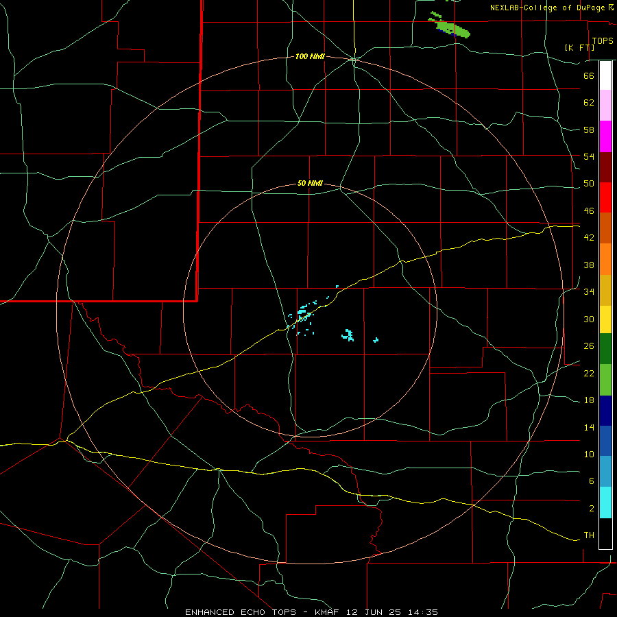
Task: Click the "58" legend value
Action: [589, 130]
